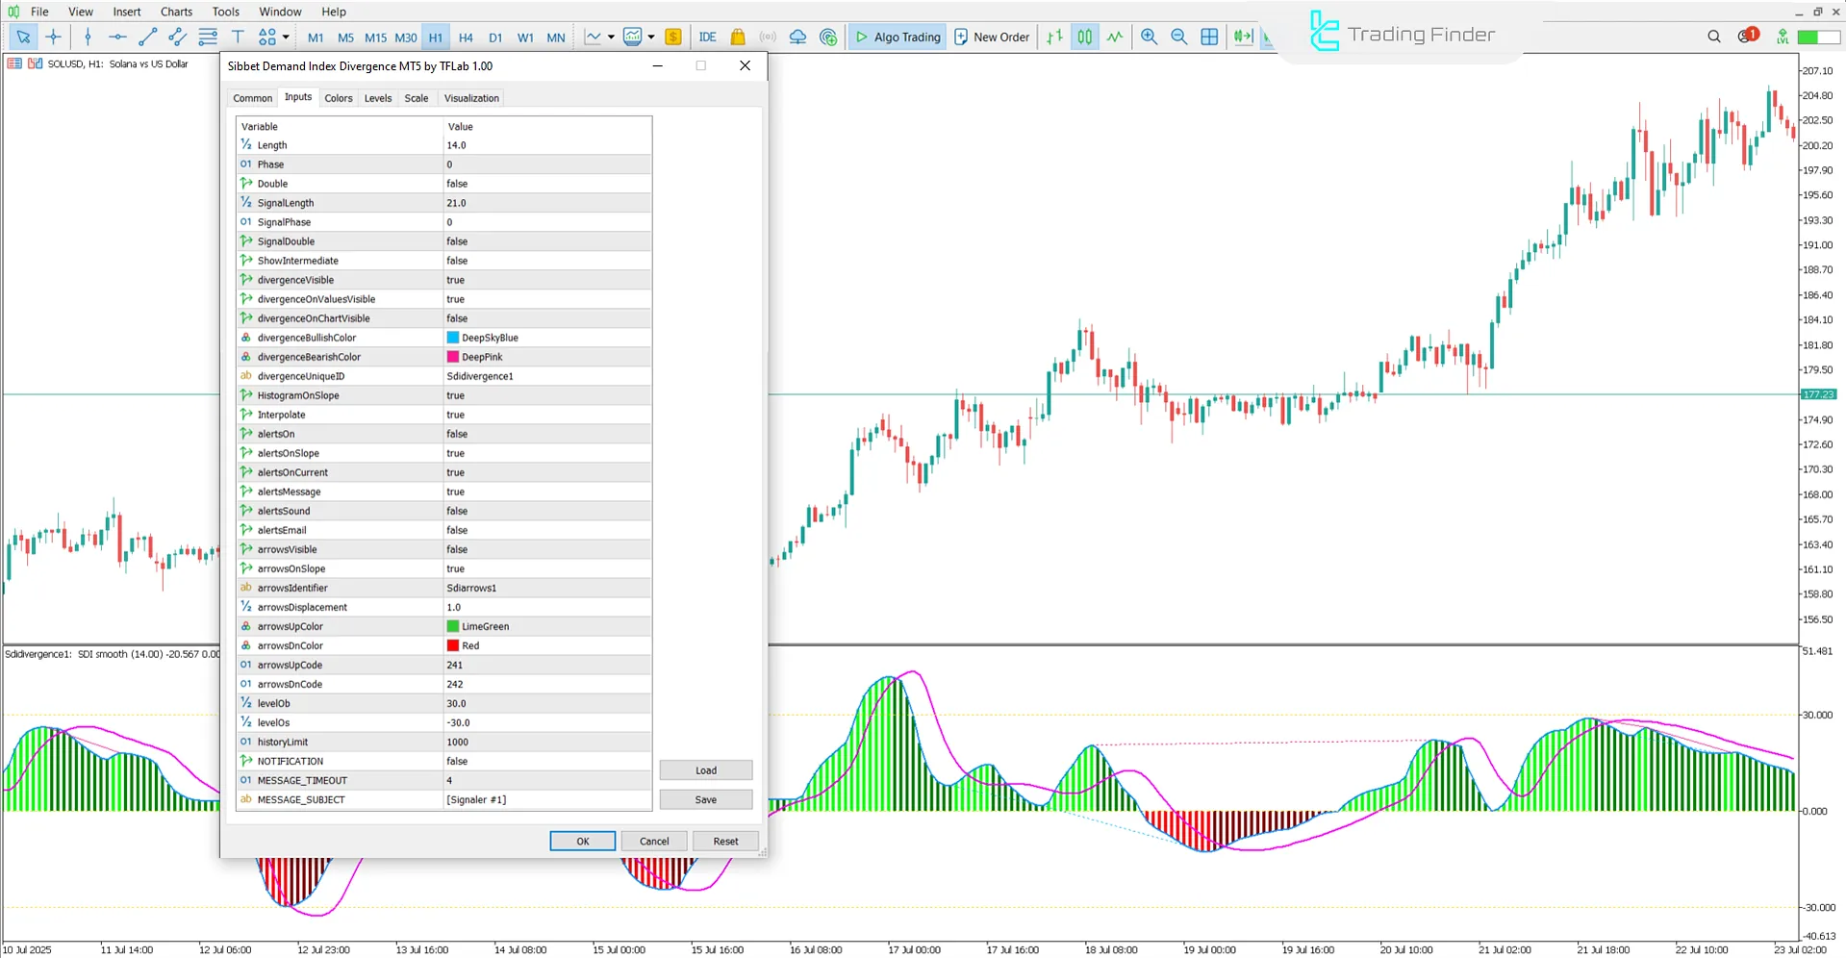Expand the shapes tool dropdown
The image size is (1846, 958).
tap(285, 37)
